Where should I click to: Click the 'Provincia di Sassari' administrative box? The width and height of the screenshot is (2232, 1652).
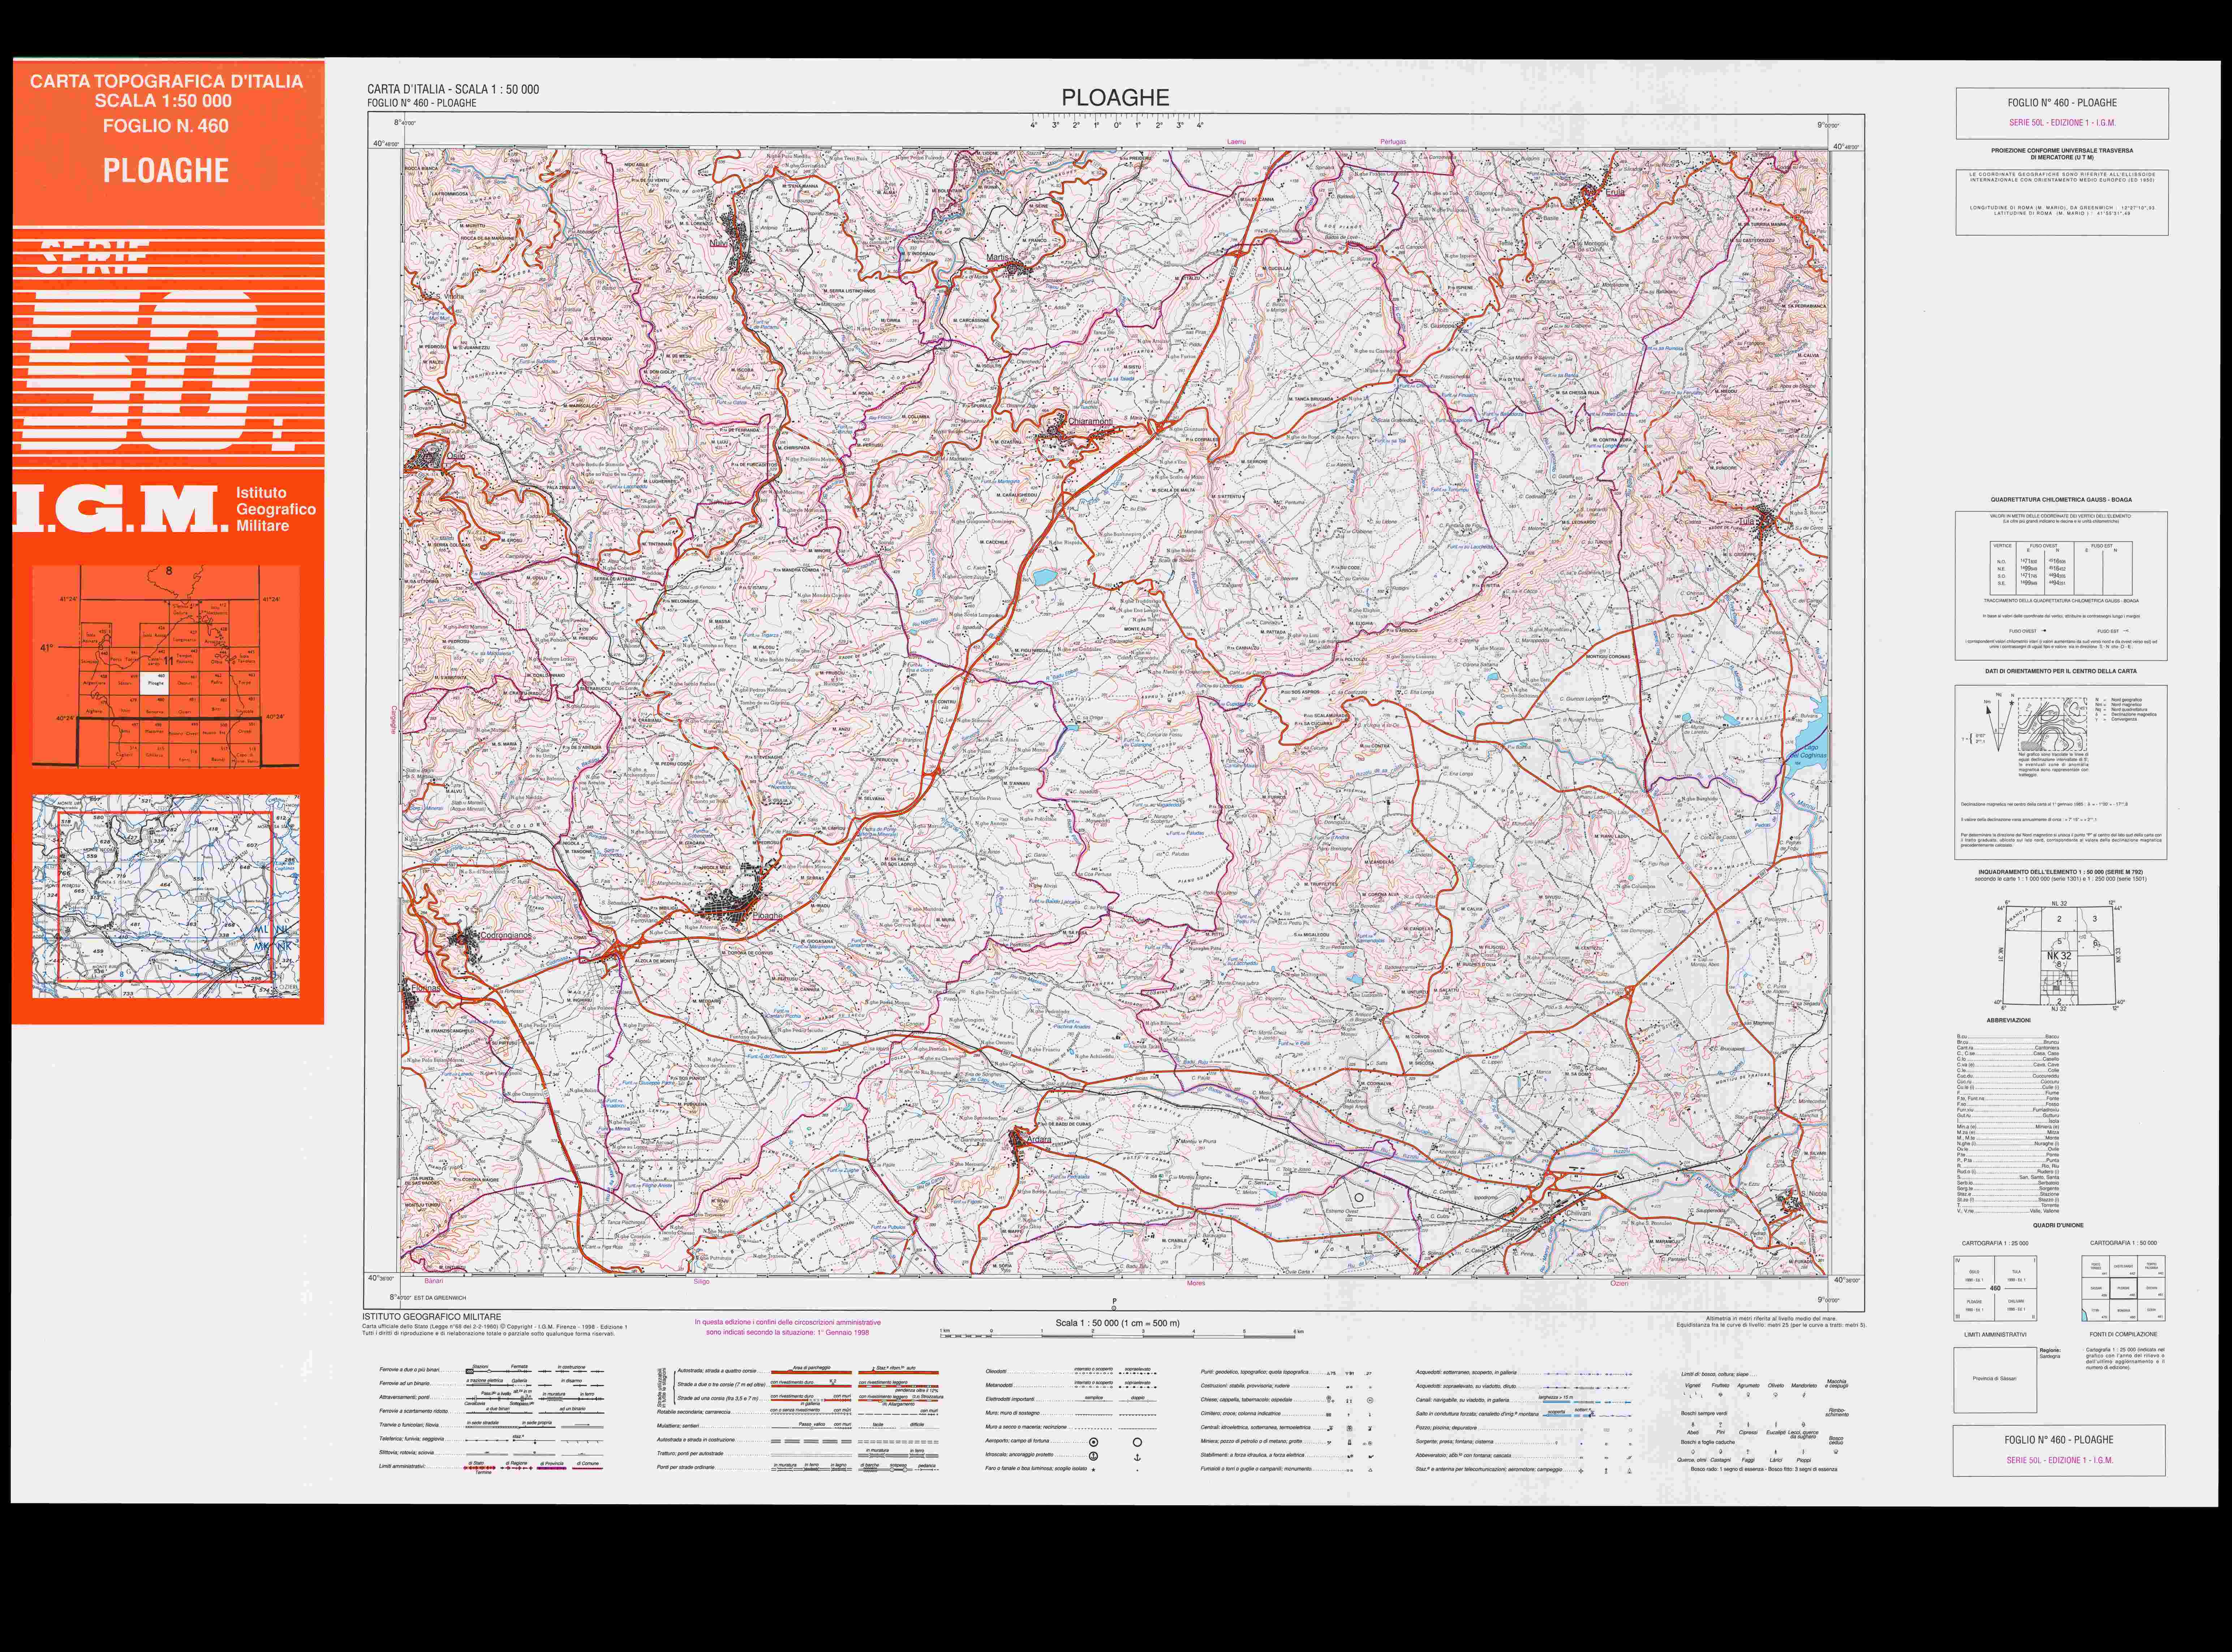1994,1379
